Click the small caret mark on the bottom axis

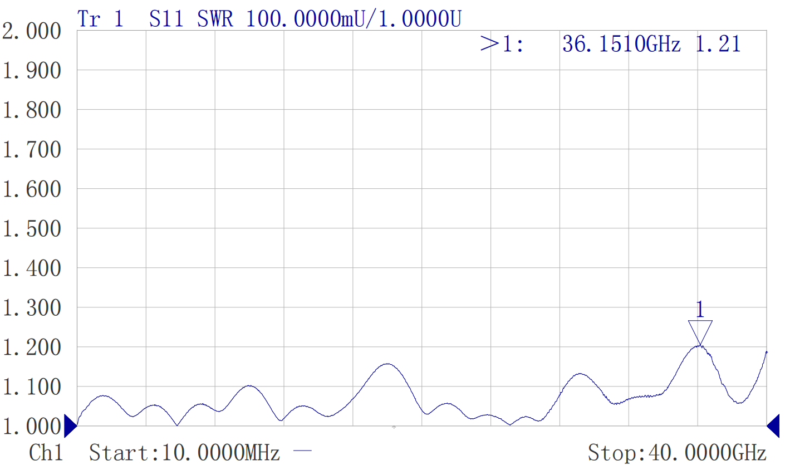(394, 427)
